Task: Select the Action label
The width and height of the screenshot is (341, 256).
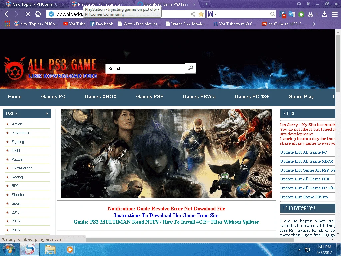Action: click(17, 124)
